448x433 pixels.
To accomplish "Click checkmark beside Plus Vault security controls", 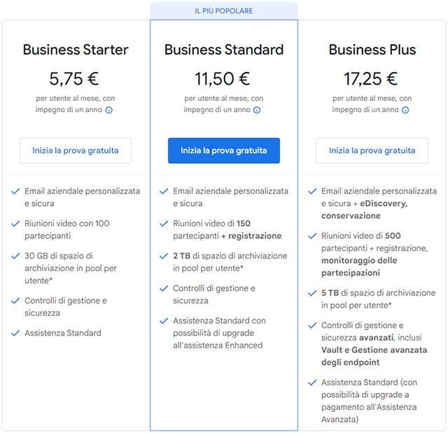I will click(x=312, y=326).
